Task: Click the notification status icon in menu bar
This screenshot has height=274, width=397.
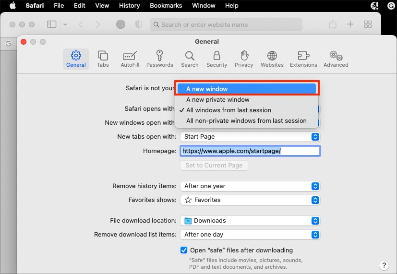Action: click(x=374, y=6)
